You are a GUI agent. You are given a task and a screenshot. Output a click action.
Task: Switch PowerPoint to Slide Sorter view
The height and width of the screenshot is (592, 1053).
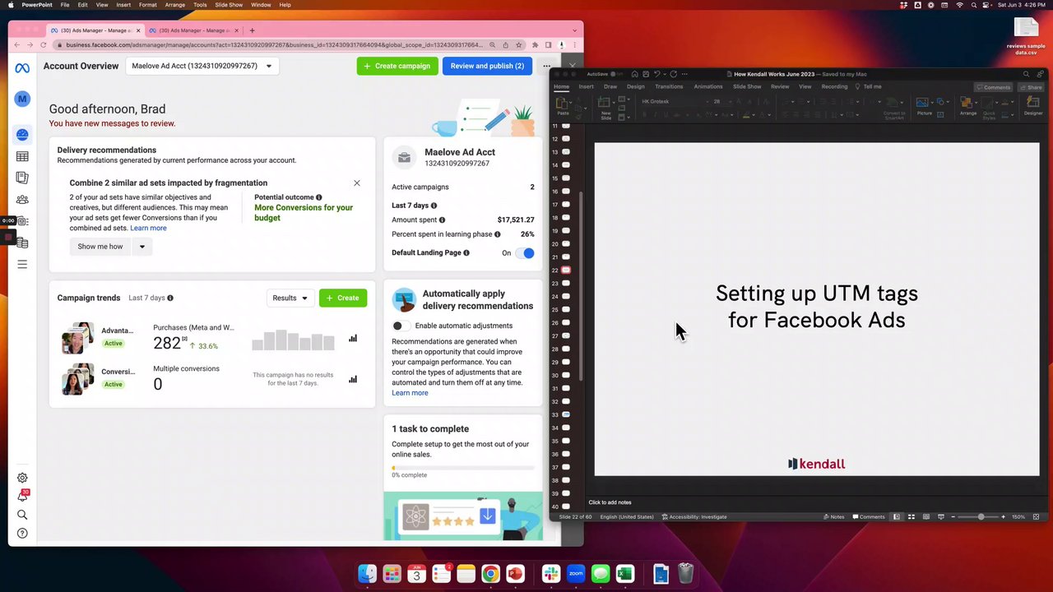point(912,516)
